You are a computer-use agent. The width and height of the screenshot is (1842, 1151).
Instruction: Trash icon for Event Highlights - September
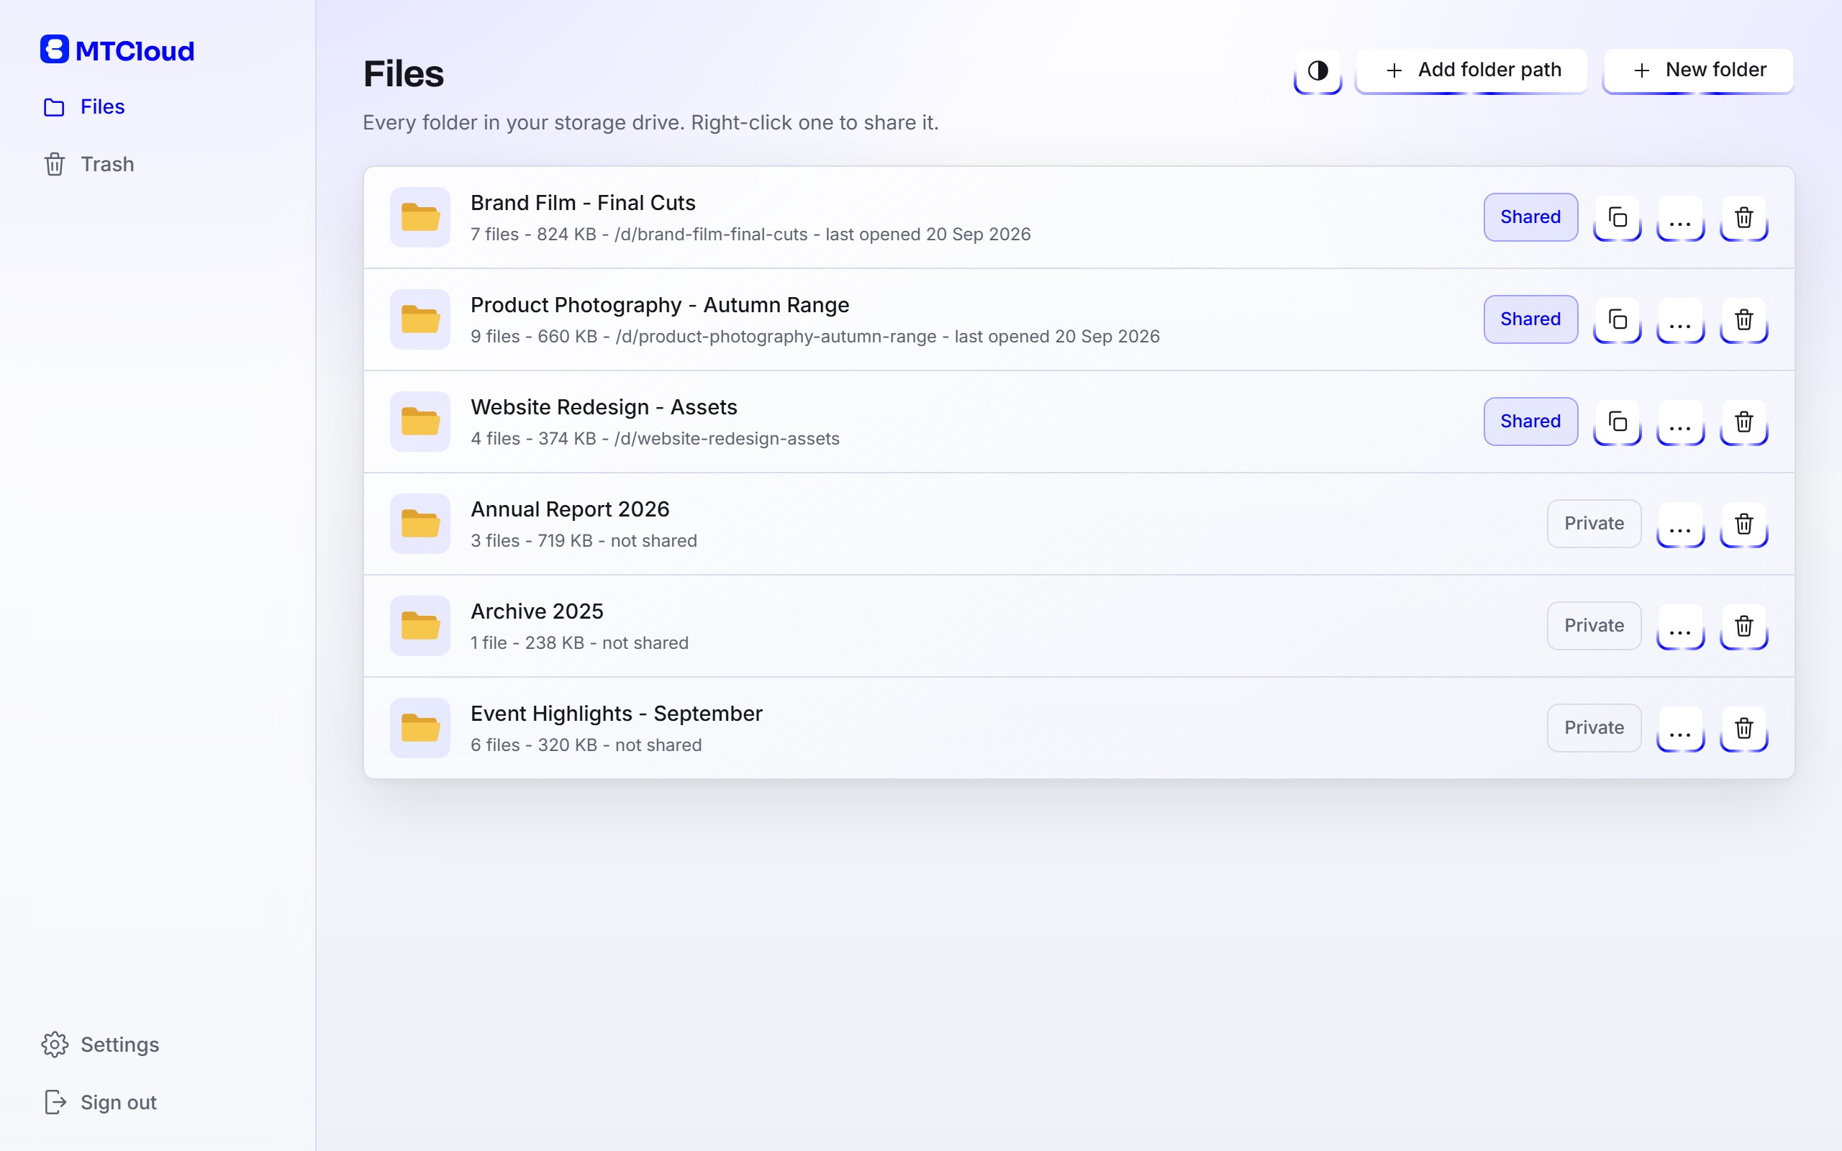1744,729
